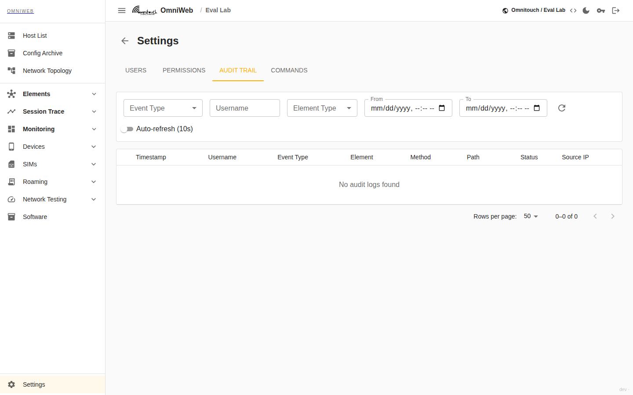633x395 pixels.
Task: Select the Audit Trail tab
Action: (238, 70)
